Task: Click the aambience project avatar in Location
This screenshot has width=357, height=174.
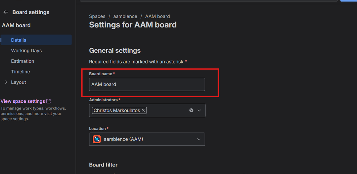Action: pos(97,139)
